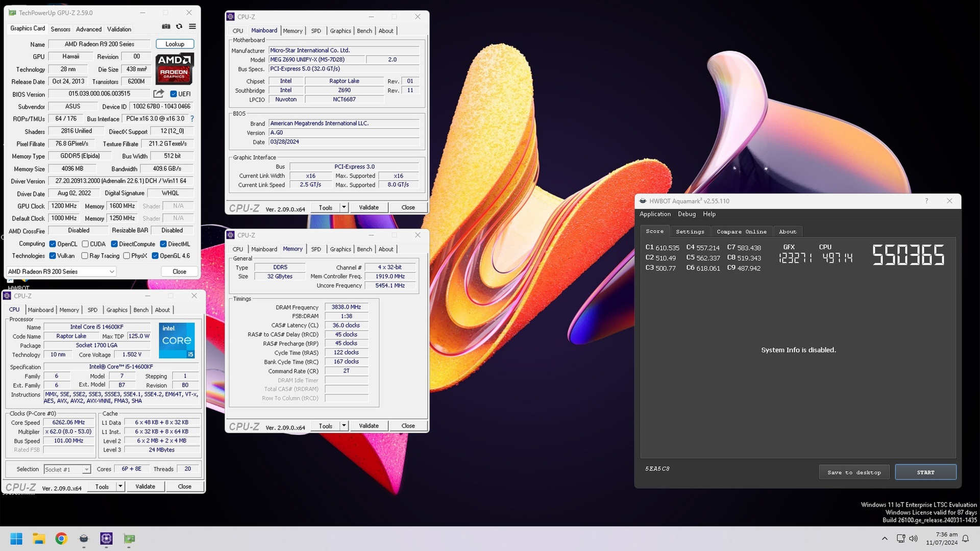
Task: Toggle the DirectCompute checkbox
Action: click(x=114, y=244)
